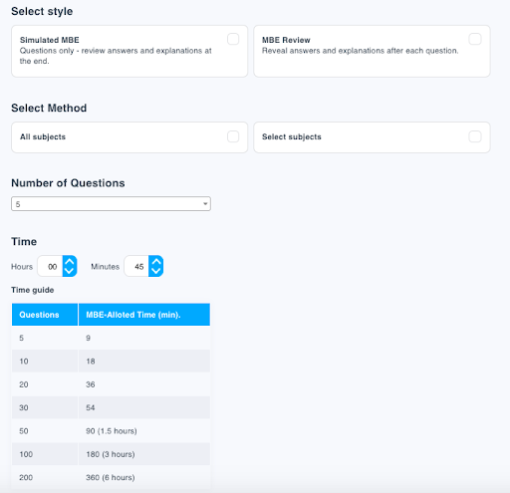
Task: Select the MBE Review style card
Action: click(x=372, y=51)
